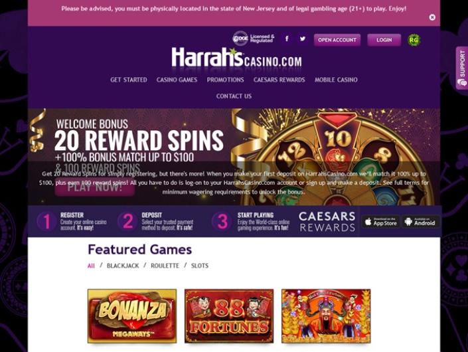Download from the App Store badge
This screenshot has width=468, height=352.
point(380,222)
